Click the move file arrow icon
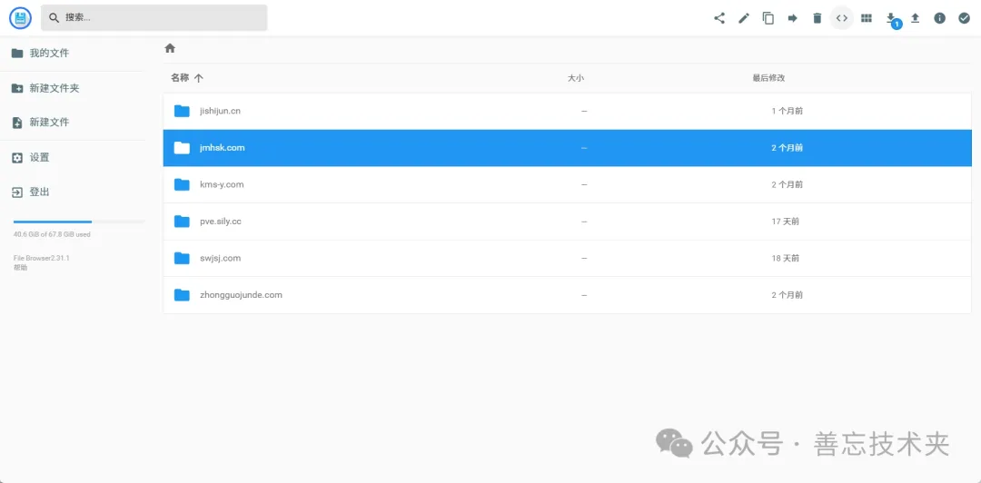Screen dimensions: 981x483 793,18
